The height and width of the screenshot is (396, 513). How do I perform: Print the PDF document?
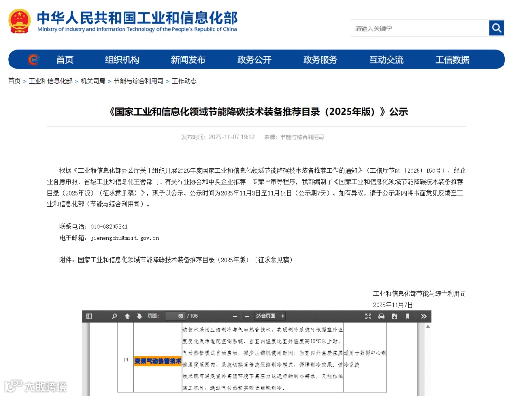(x=381, y=316)
